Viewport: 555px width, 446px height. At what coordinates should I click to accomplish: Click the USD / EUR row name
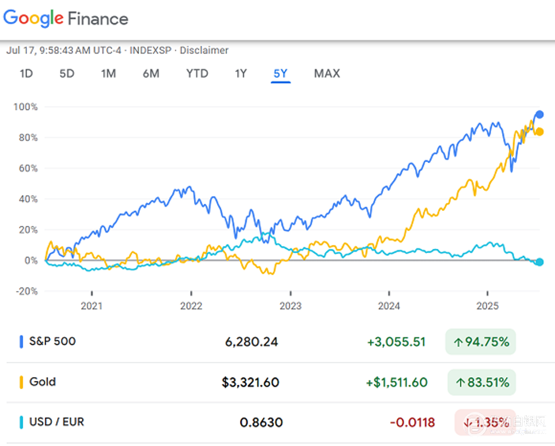pyautogui.click(x=56, y=422)
